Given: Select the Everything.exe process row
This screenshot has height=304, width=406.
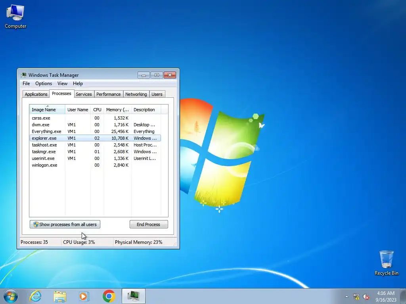Looking at the screenshot, I should (95, 131).
